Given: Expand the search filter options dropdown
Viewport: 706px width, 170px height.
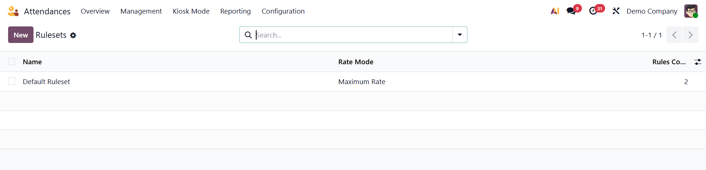Looking at the screenshot, I should tap(460, 35).
